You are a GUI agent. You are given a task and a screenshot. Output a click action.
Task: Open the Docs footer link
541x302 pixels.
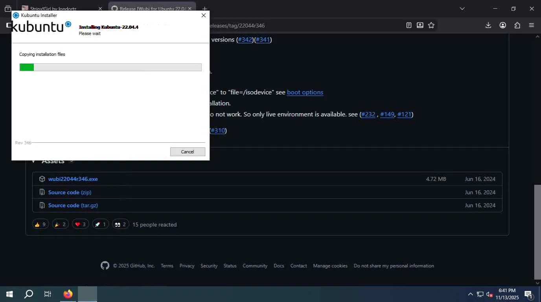279,266
